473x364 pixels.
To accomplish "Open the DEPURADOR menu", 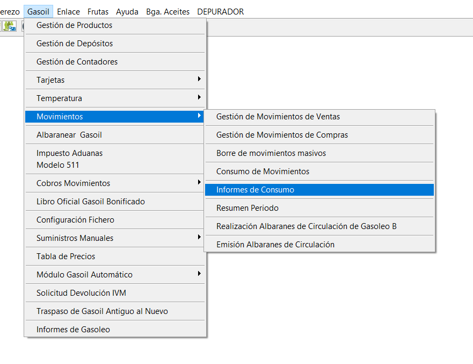I will coord(221,11).
